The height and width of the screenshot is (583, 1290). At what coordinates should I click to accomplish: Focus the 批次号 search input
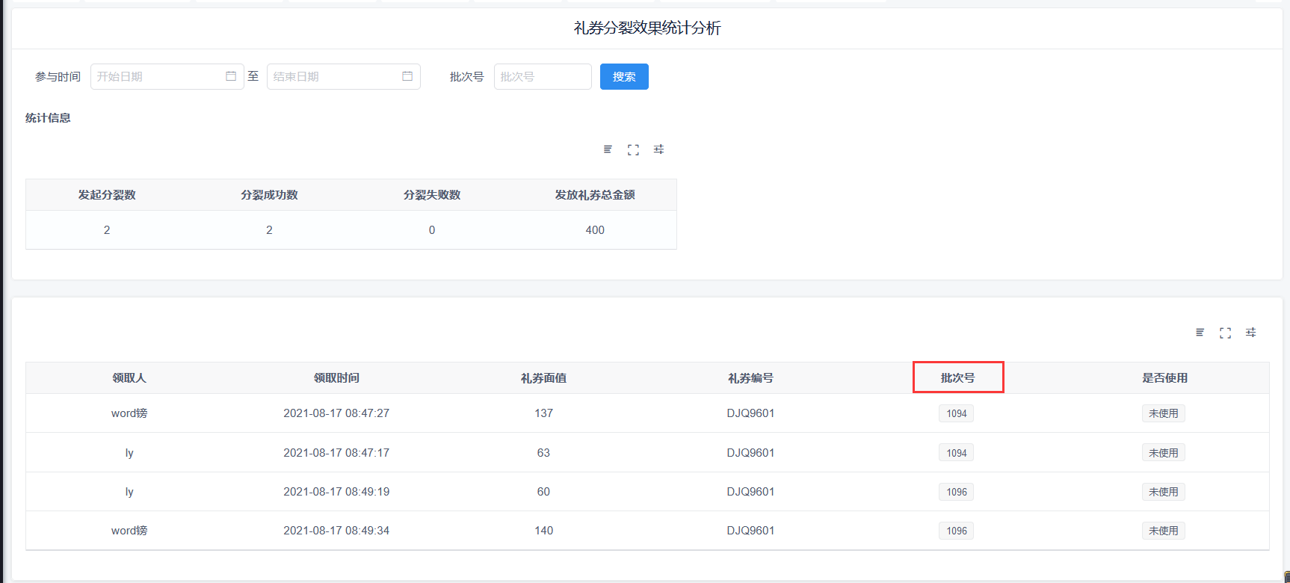pyautogui.click(x=543, y=76)
